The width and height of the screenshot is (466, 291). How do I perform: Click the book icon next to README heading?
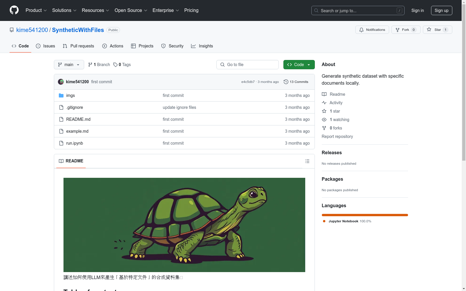point(61,161)
